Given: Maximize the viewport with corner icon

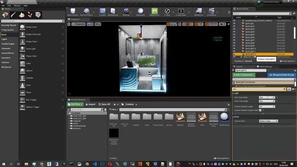Looking at the screenshot, I should 229,24.
